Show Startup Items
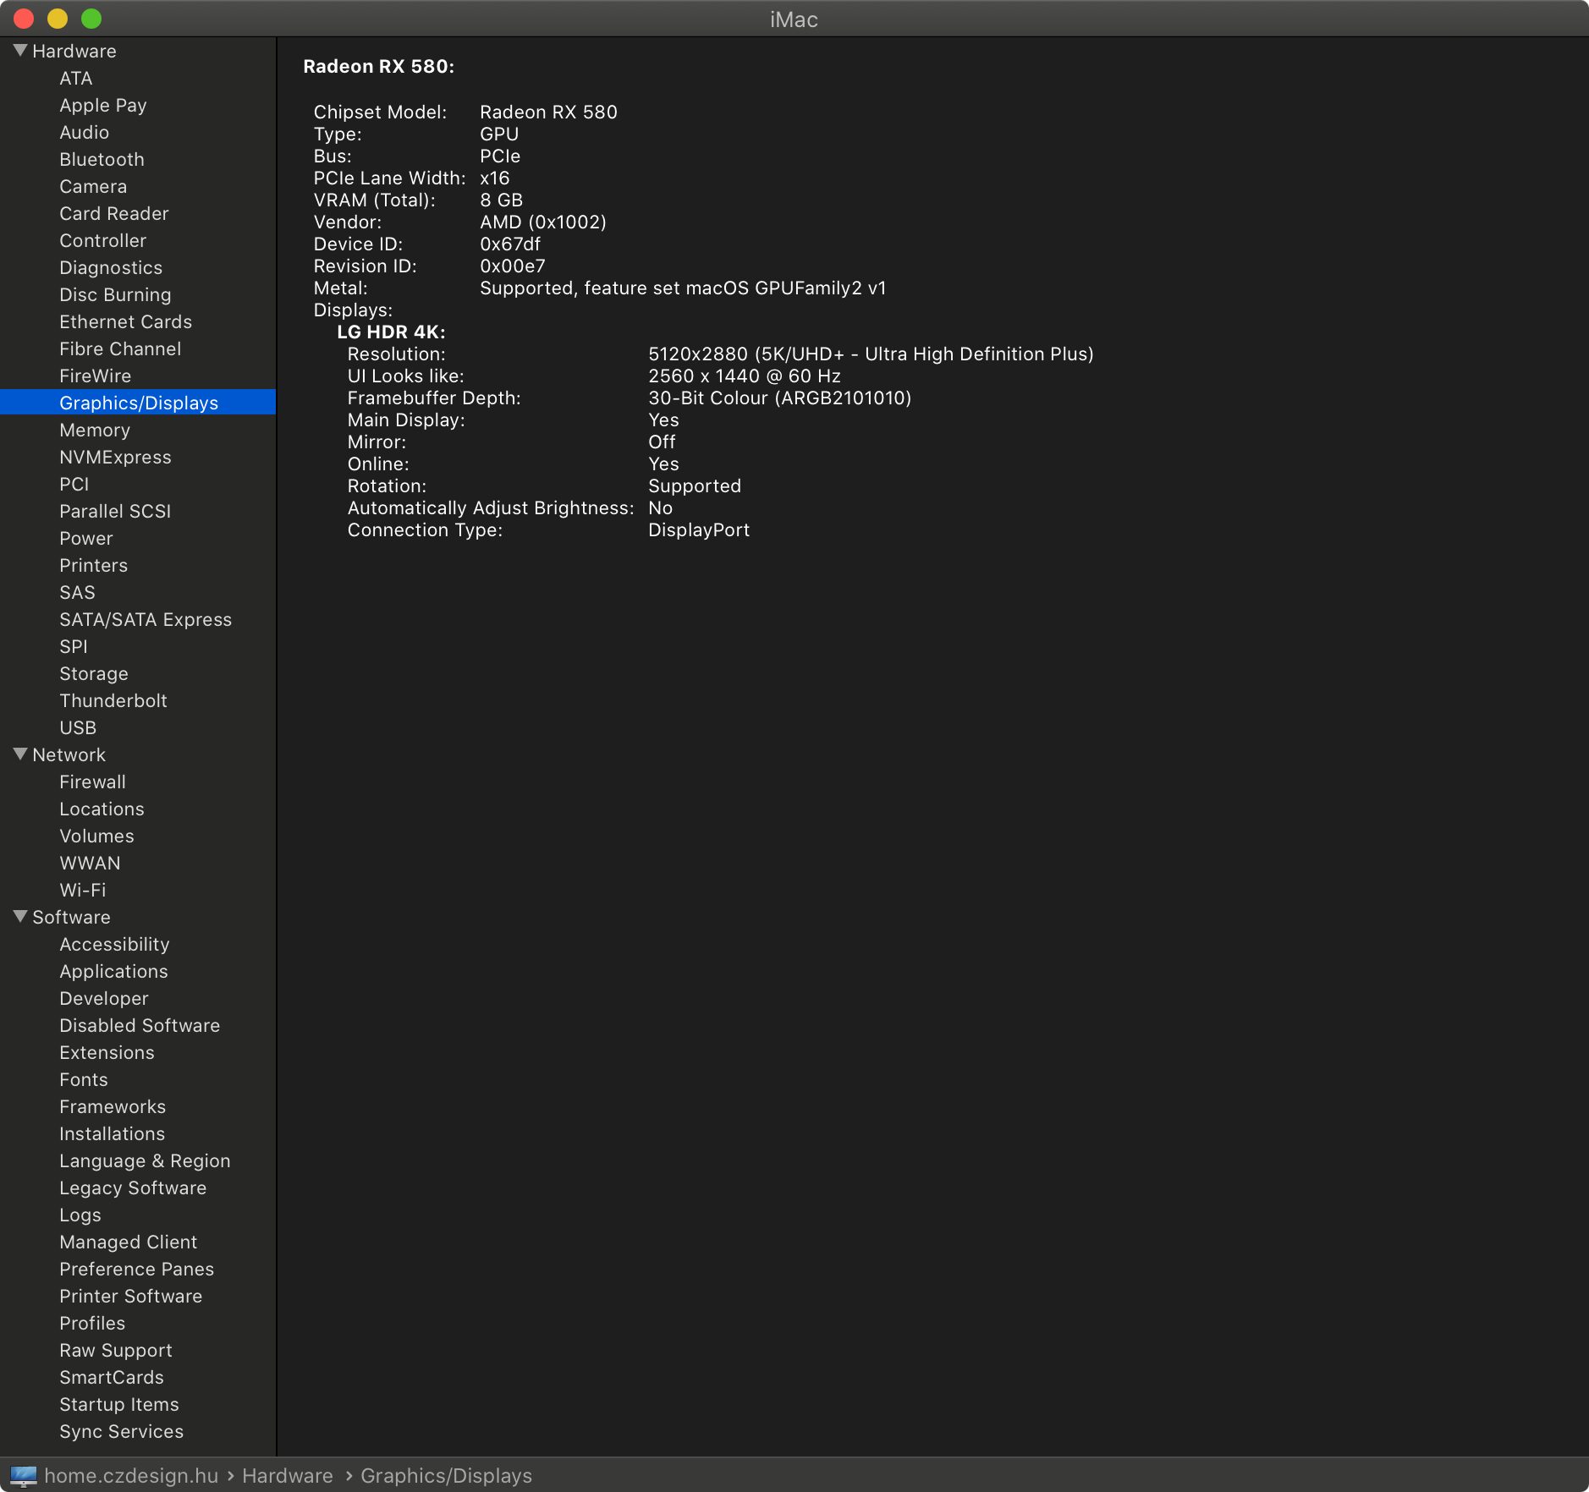This screenshot has width=1589, height=1492. pyautogui.click(x=119, y=1405)
